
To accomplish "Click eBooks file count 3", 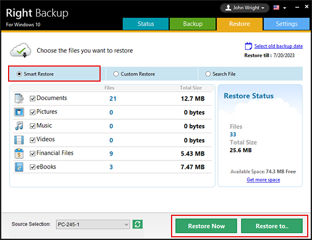I will (x=111, y=167).
